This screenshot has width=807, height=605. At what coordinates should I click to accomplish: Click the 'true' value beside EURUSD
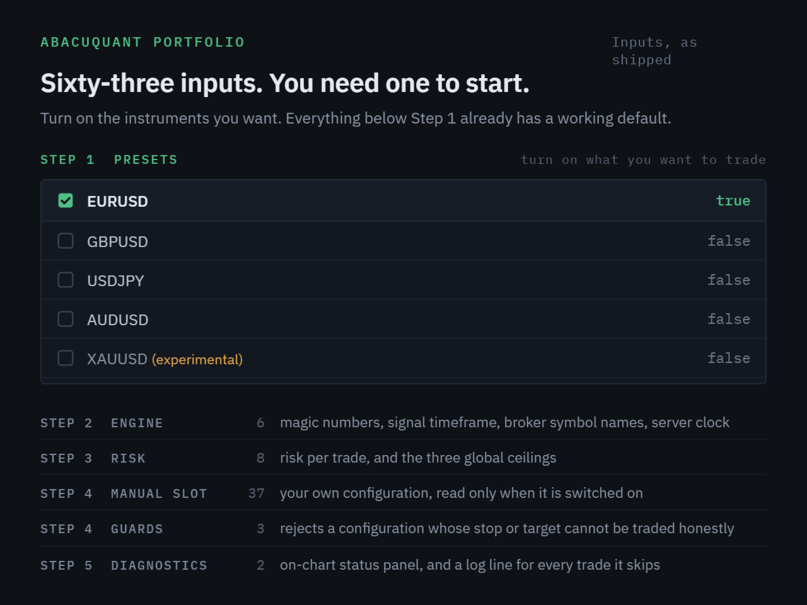click(x=733, y=200)
